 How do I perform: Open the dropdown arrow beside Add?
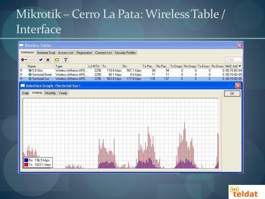click(x=26, y=60)
